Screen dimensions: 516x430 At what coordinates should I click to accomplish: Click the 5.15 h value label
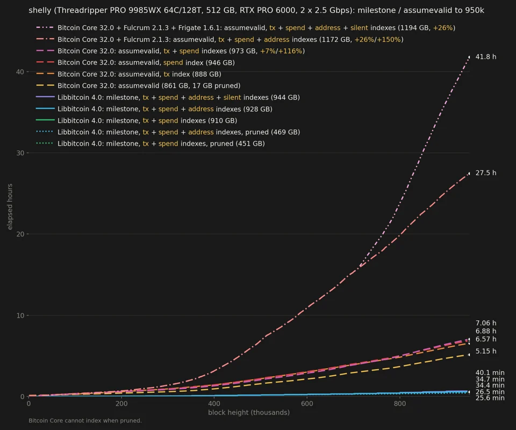(x=486, y=351)
